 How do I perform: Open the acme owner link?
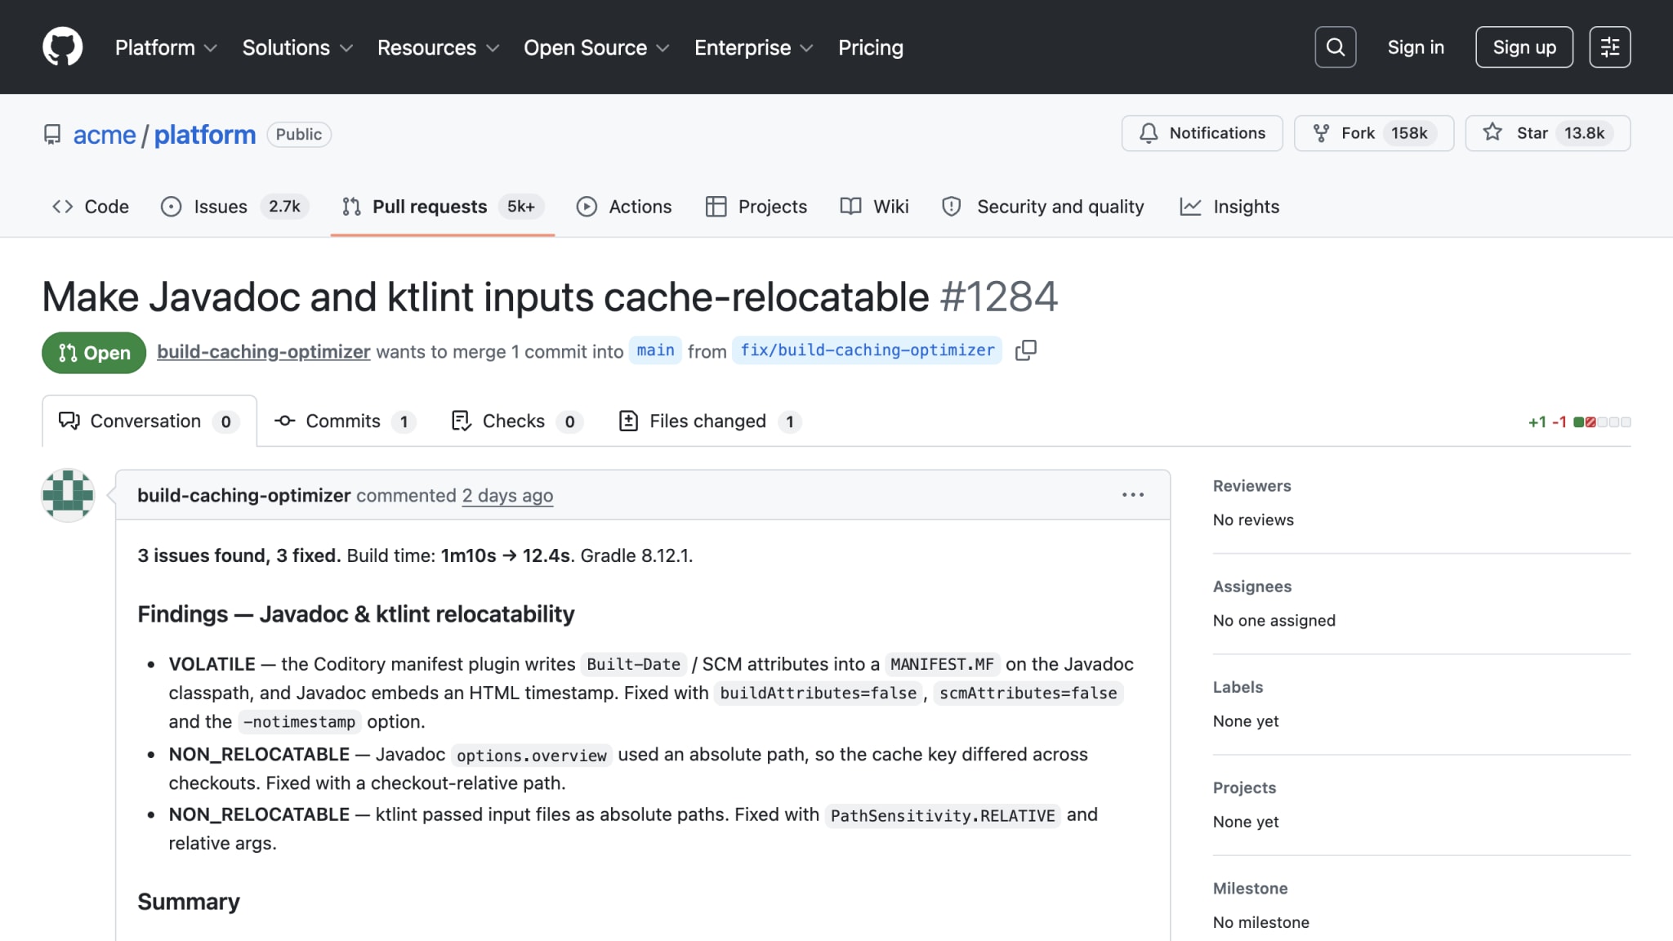pyautogui.click(x=105, y=134)
